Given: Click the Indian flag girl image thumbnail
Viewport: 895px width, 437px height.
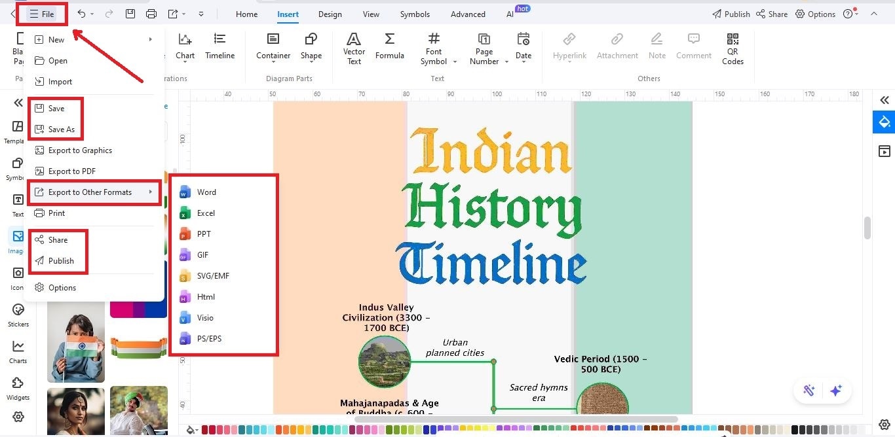Looking at the screenshot, I should coord(75,341).
